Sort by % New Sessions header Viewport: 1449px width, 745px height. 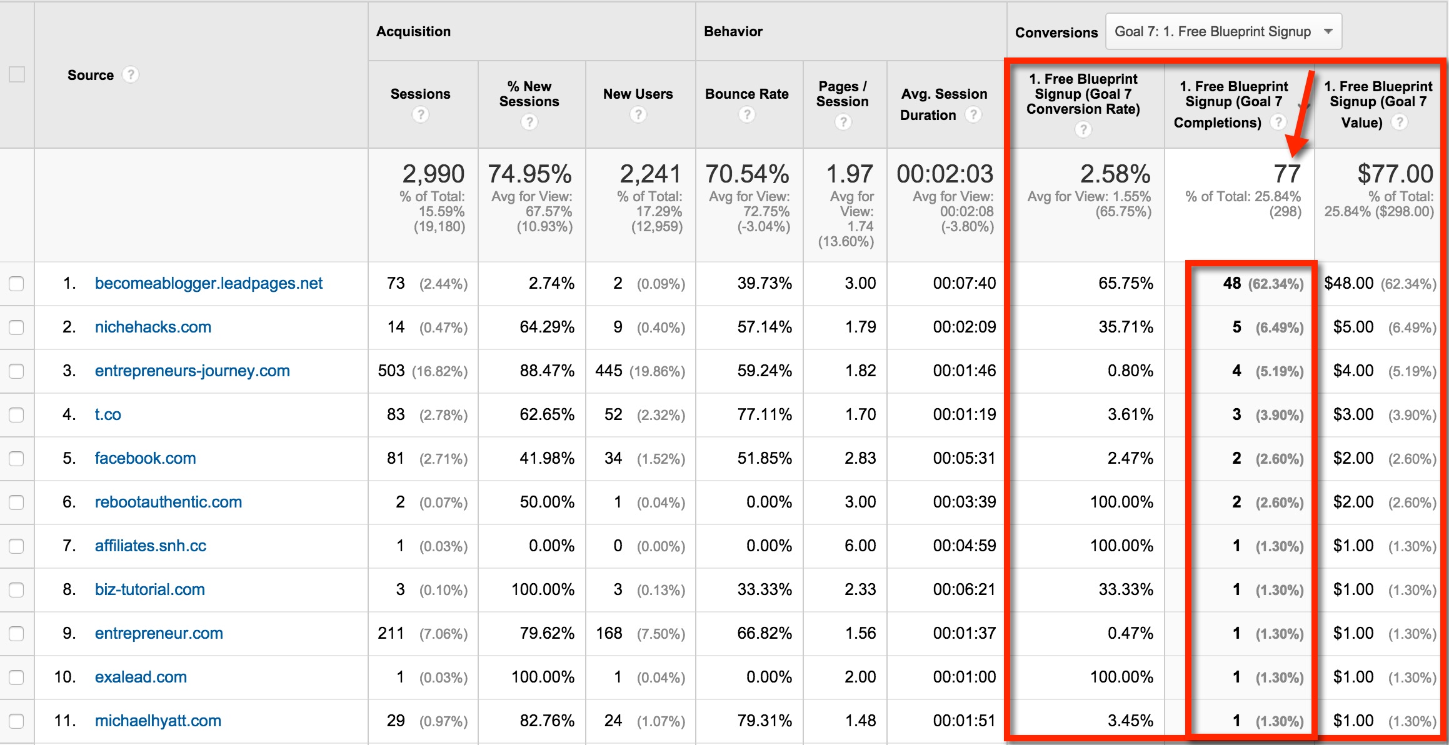(529, 94)
